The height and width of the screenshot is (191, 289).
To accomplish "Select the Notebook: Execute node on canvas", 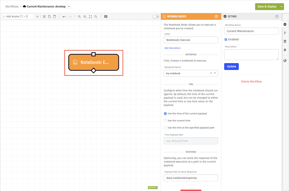I will pyautogui.click(x=94, y=62).
